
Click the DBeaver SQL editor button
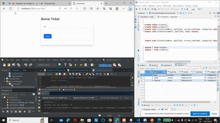(154, 9)
